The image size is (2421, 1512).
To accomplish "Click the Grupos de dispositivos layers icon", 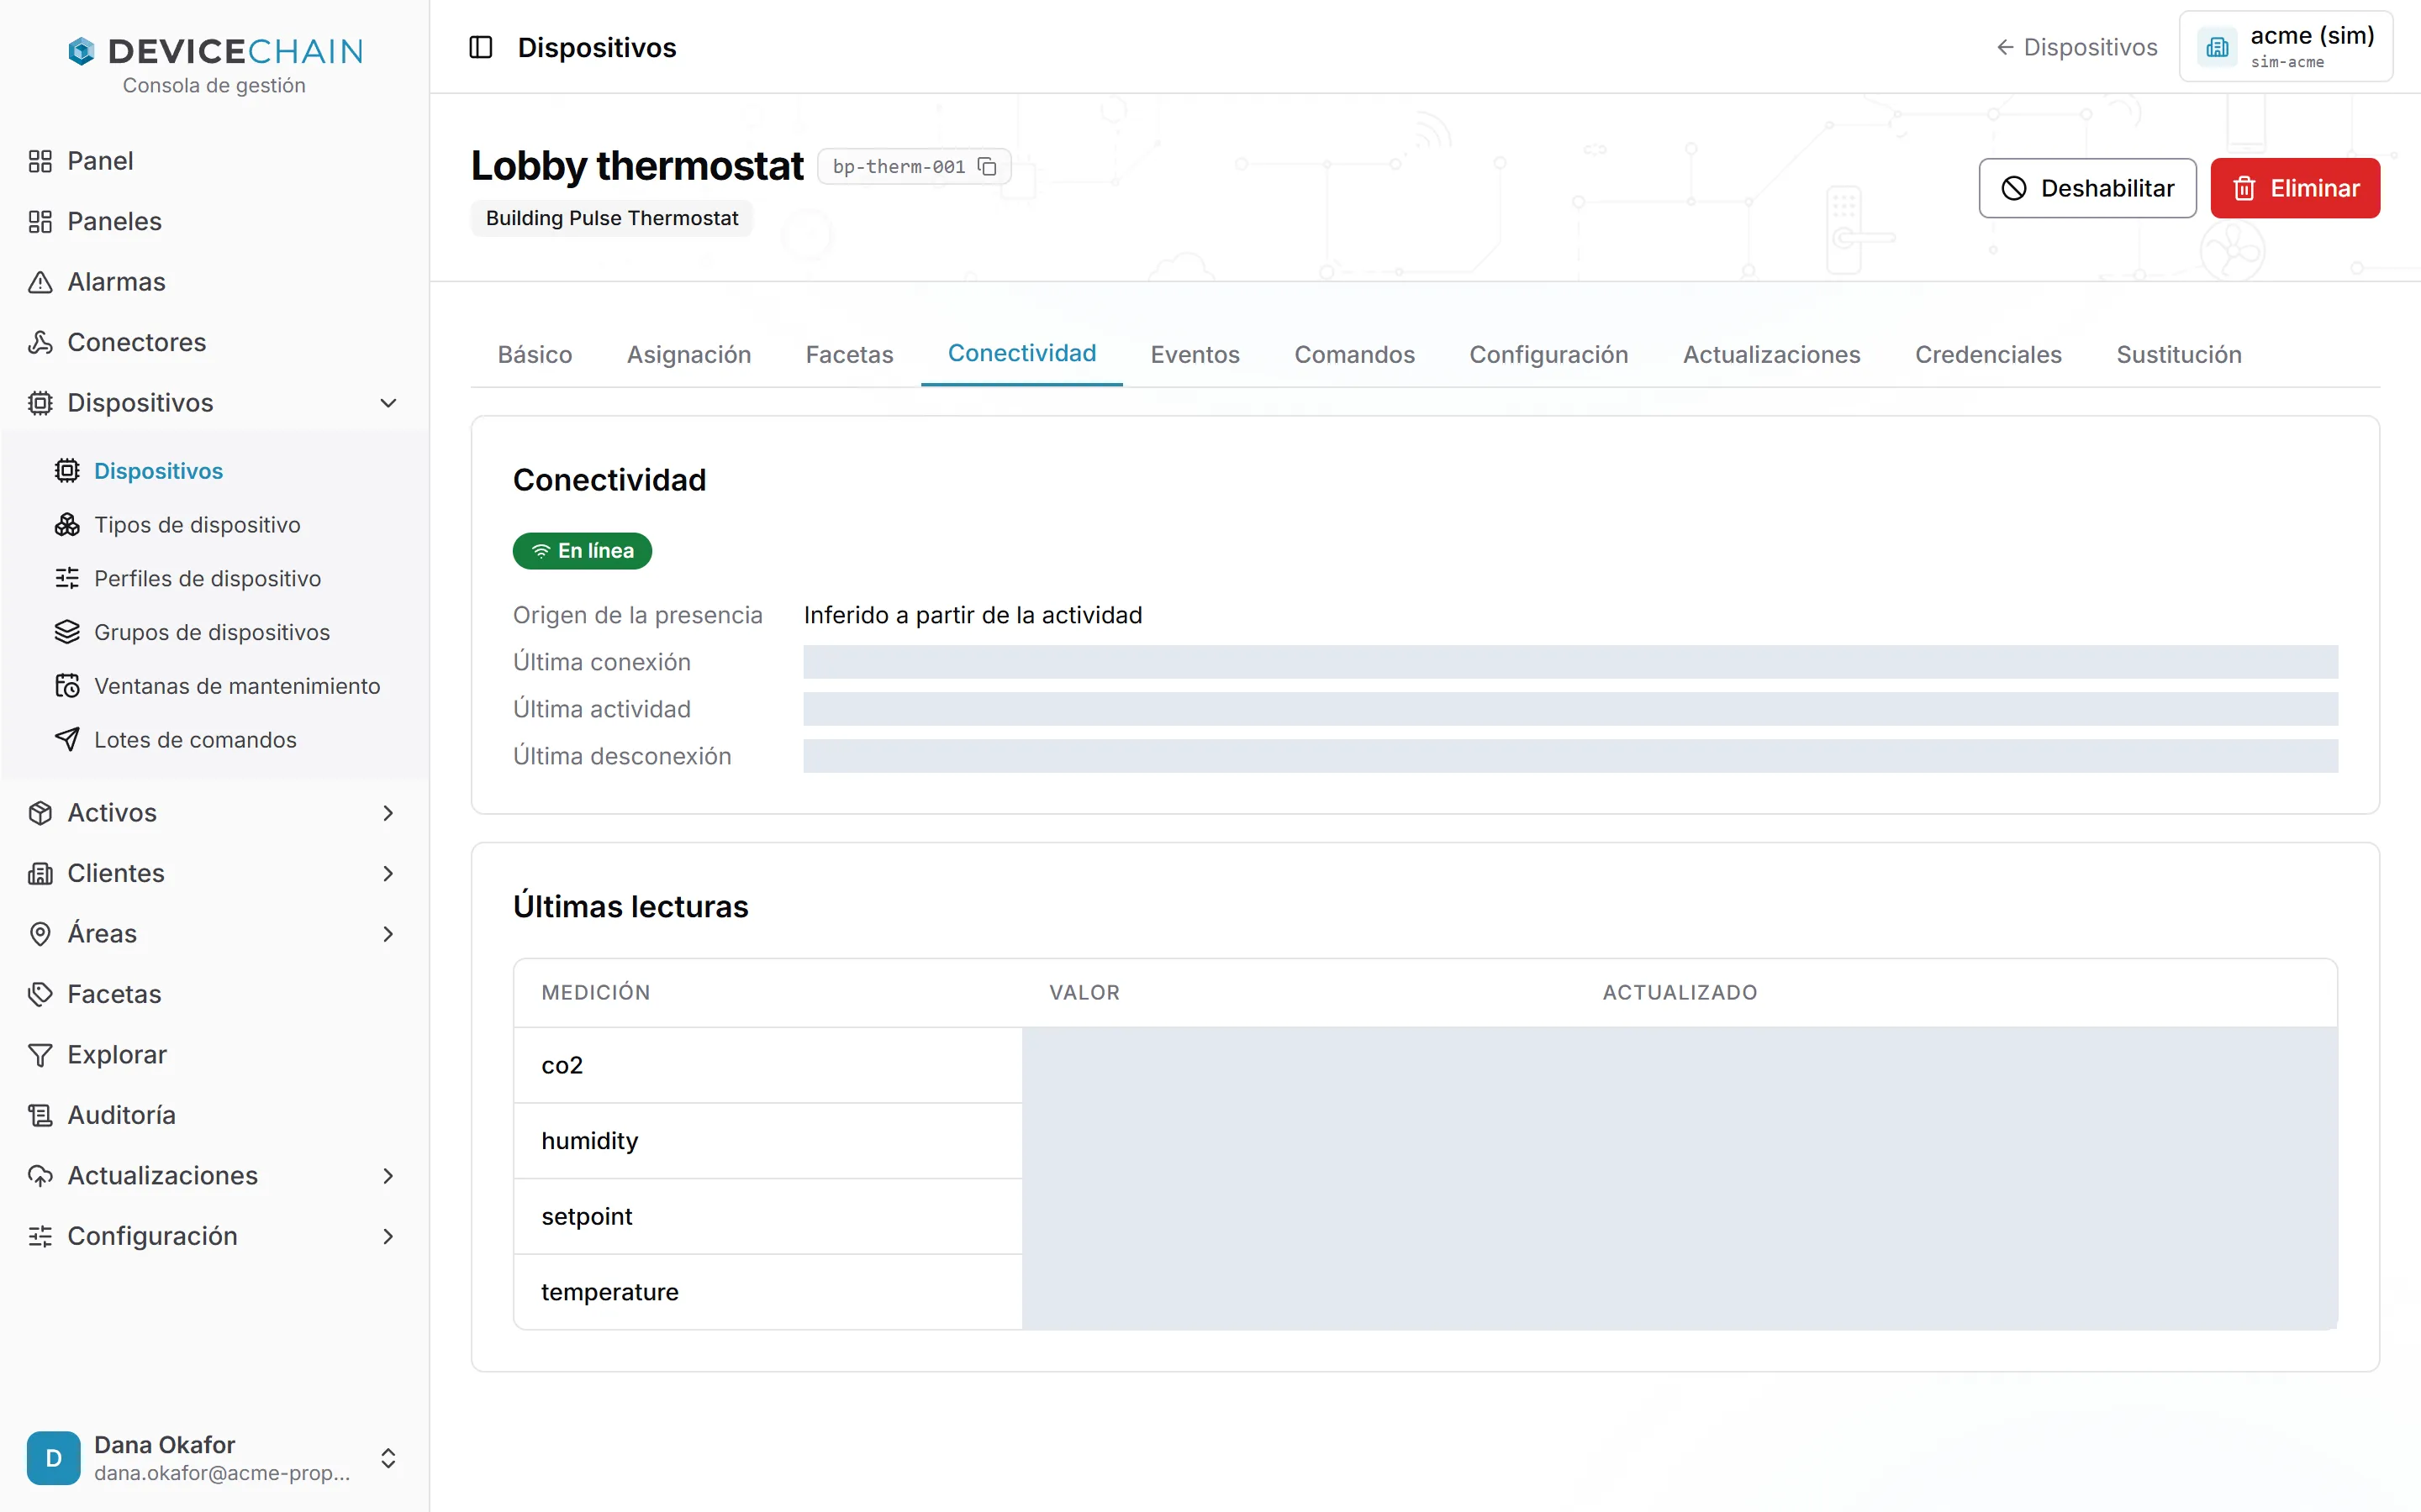I will click(67, 632).
